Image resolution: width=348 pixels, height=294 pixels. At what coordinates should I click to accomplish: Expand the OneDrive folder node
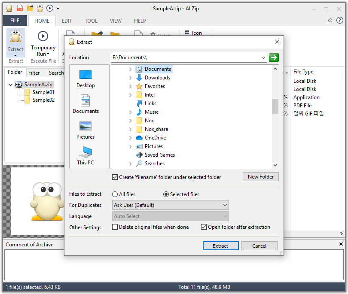click(x=130, y=138)
